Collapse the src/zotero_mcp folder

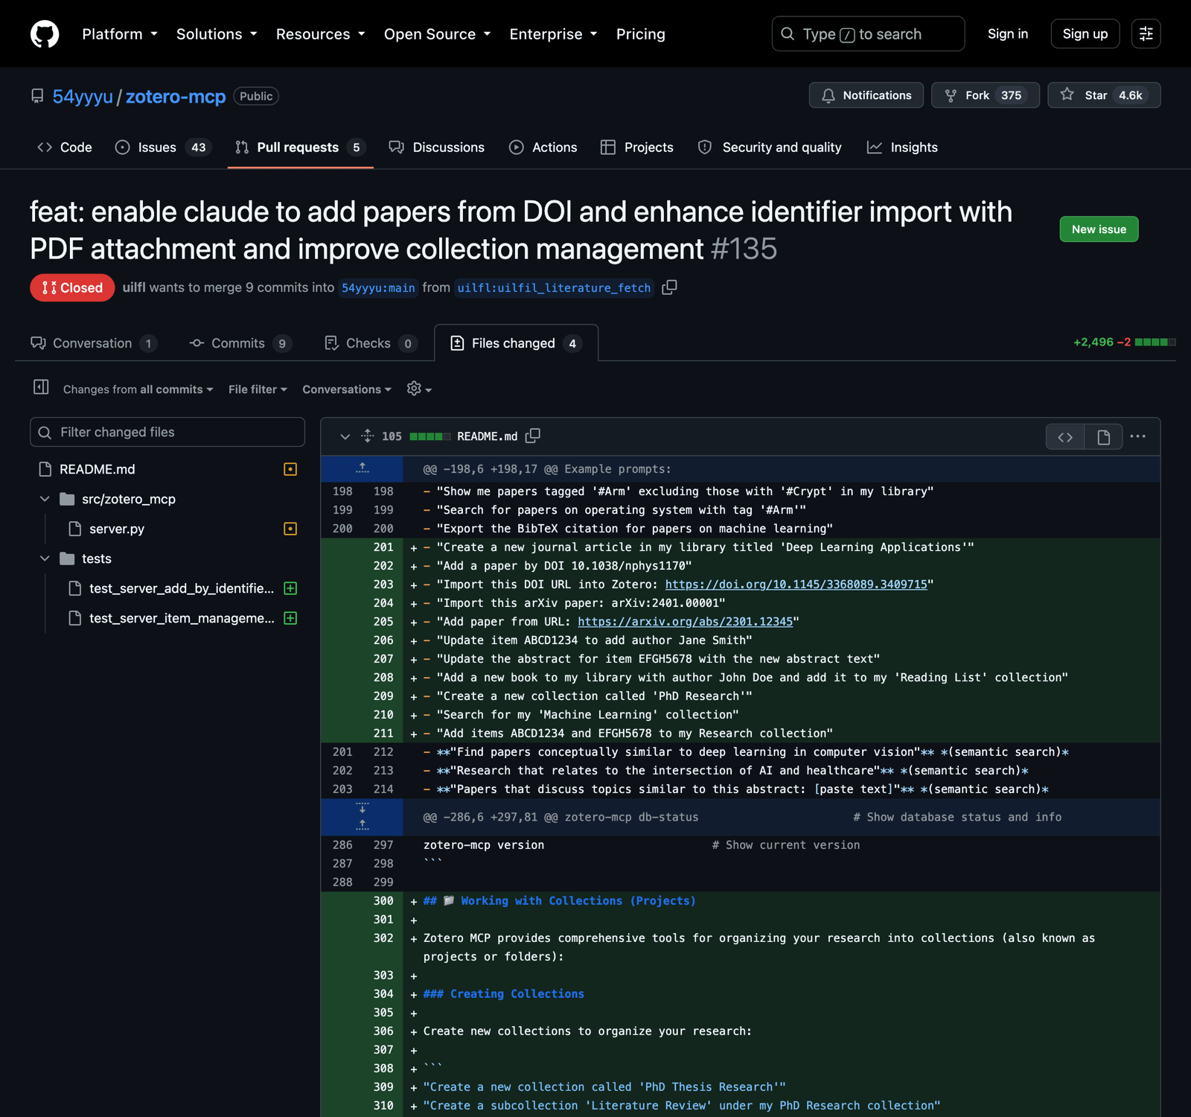pos(45,499)
